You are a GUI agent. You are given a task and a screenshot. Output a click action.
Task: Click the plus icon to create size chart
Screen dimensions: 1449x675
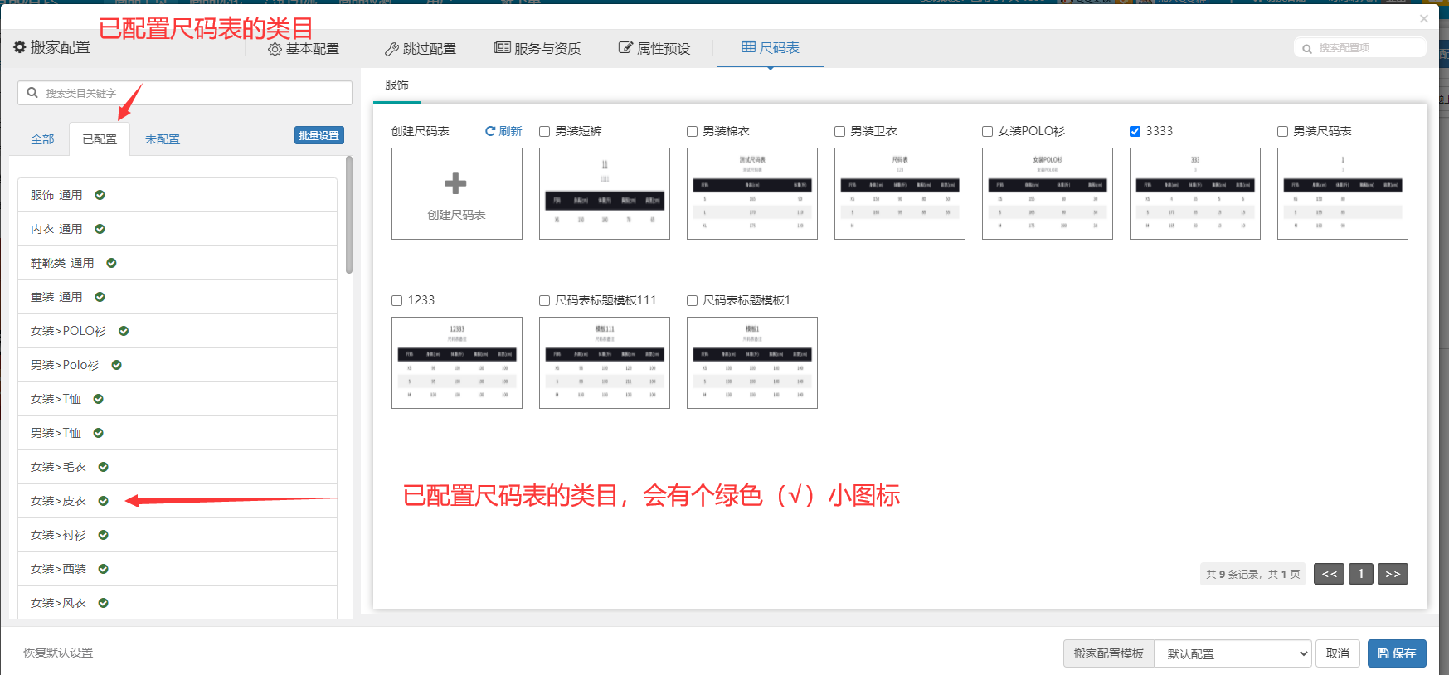click(455, 183)
